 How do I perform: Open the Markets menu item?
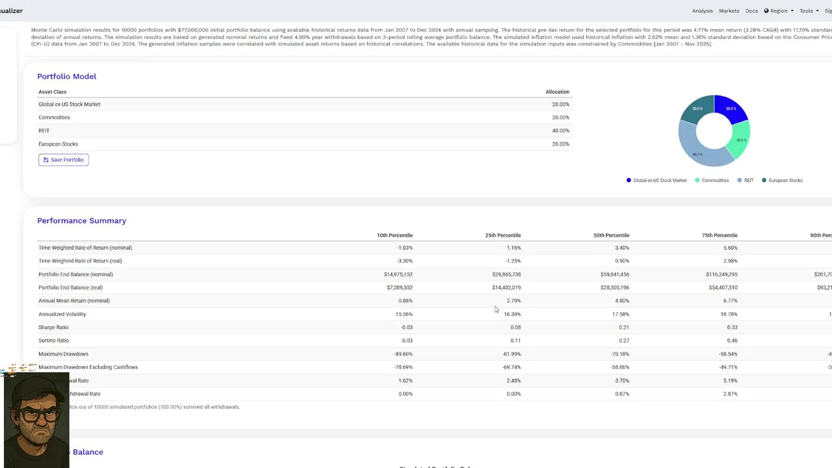(x=729, y=11)
